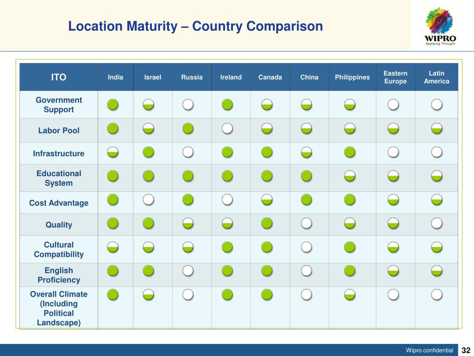Click Canada's Quality full circle
474x356 pixels.
[267, 223]
